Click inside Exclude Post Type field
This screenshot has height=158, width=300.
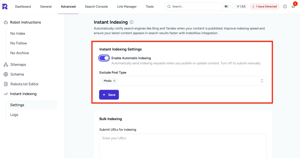183,81
